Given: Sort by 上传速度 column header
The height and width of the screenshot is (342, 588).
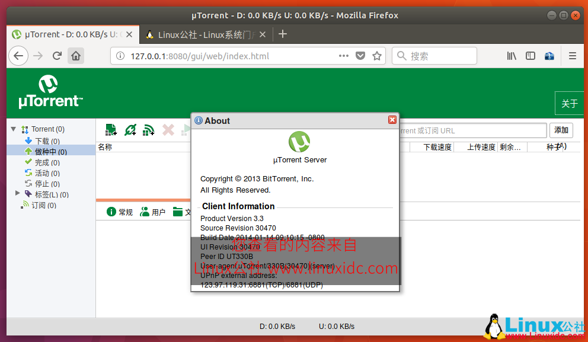Looking at the screenshot, I should pos(476,147).
